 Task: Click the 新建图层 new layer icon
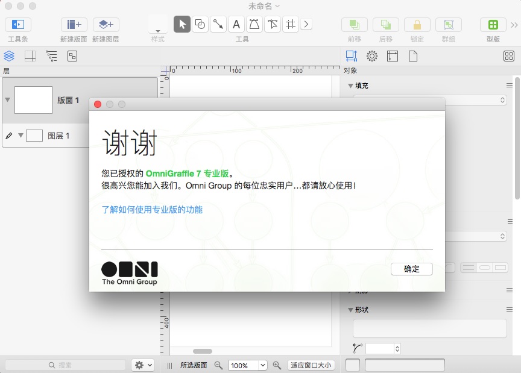pyautogui.click(x=106, y=25)
